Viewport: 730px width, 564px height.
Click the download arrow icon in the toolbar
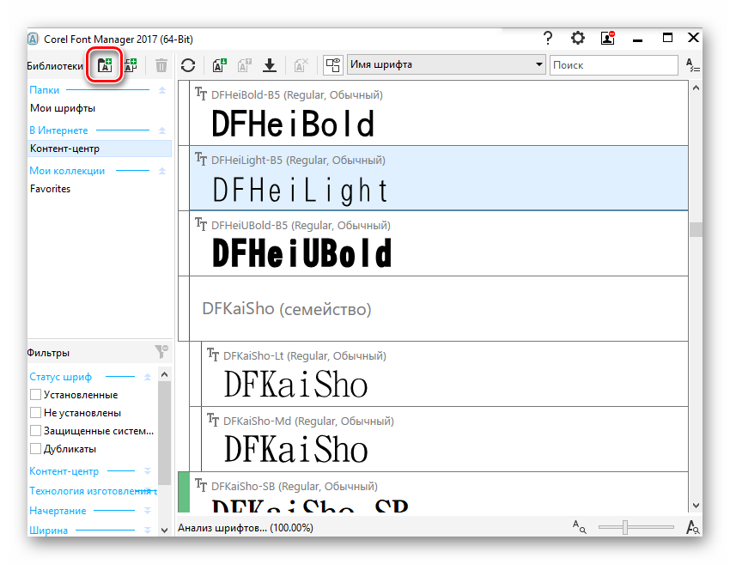(270, 65)
